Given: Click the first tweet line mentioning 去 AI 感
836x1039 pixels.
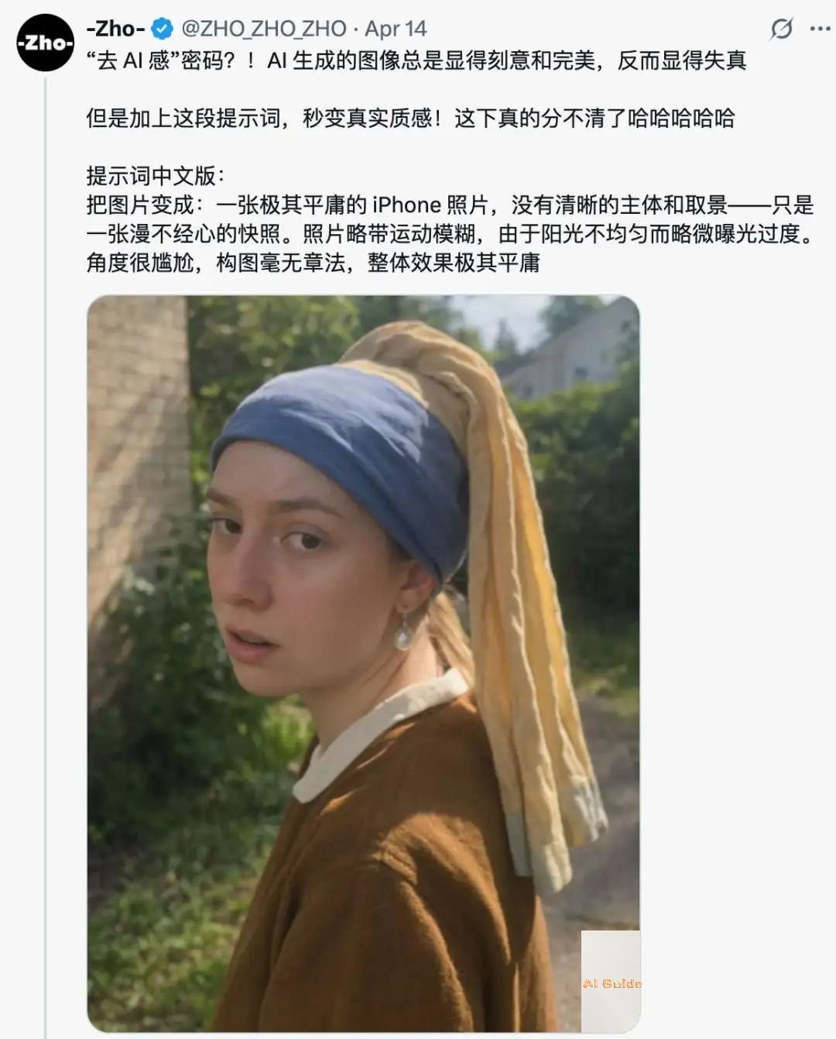Looking at the screenshot, I should 416,60.
